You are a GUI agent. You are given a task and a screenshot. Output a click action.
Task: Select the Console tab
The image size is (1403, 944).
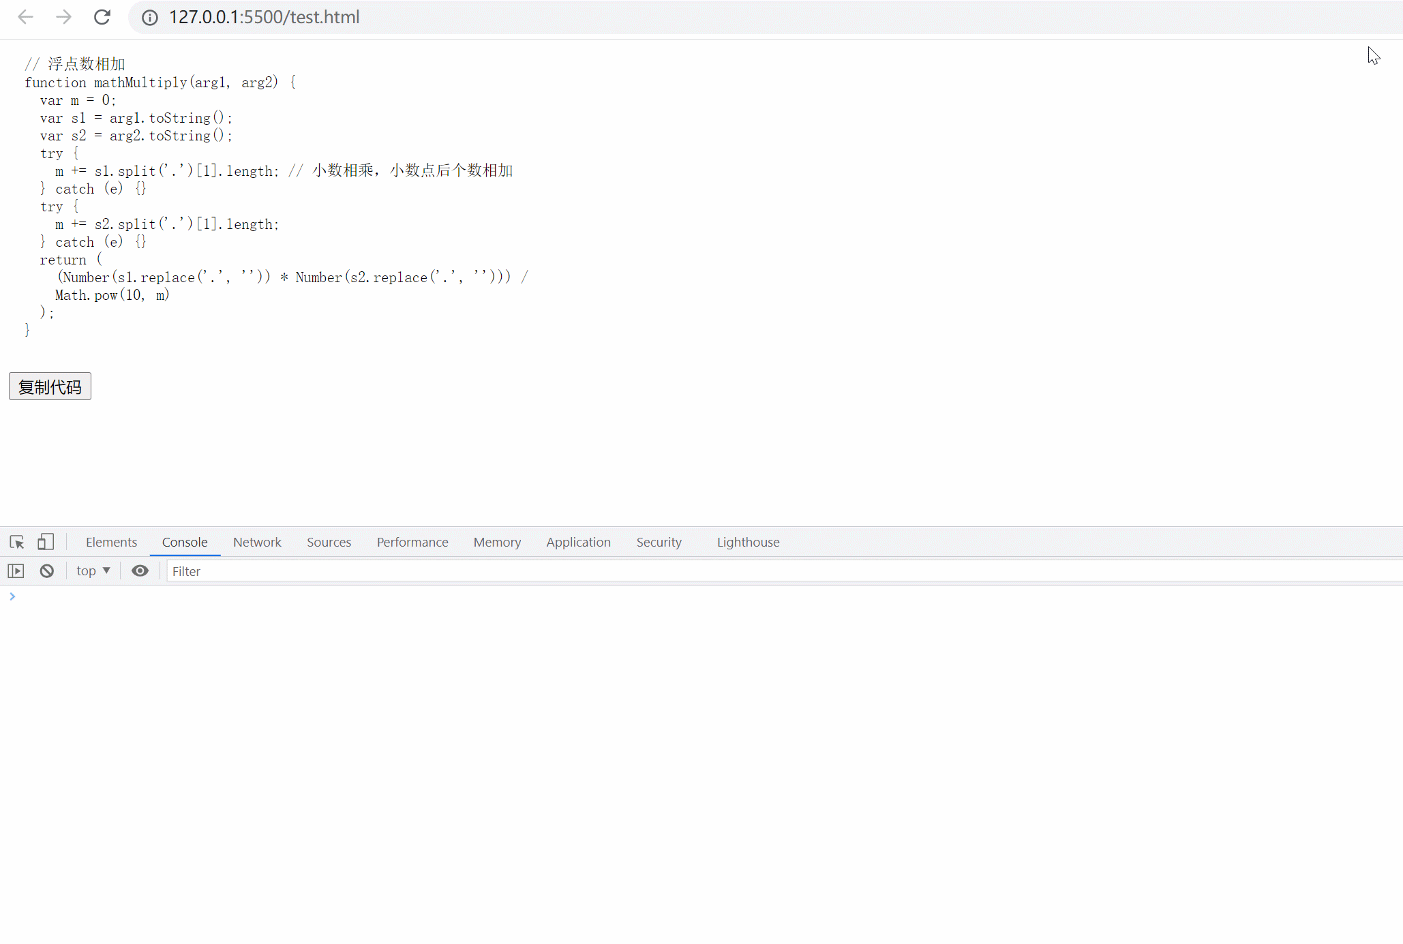click(185, 543)
